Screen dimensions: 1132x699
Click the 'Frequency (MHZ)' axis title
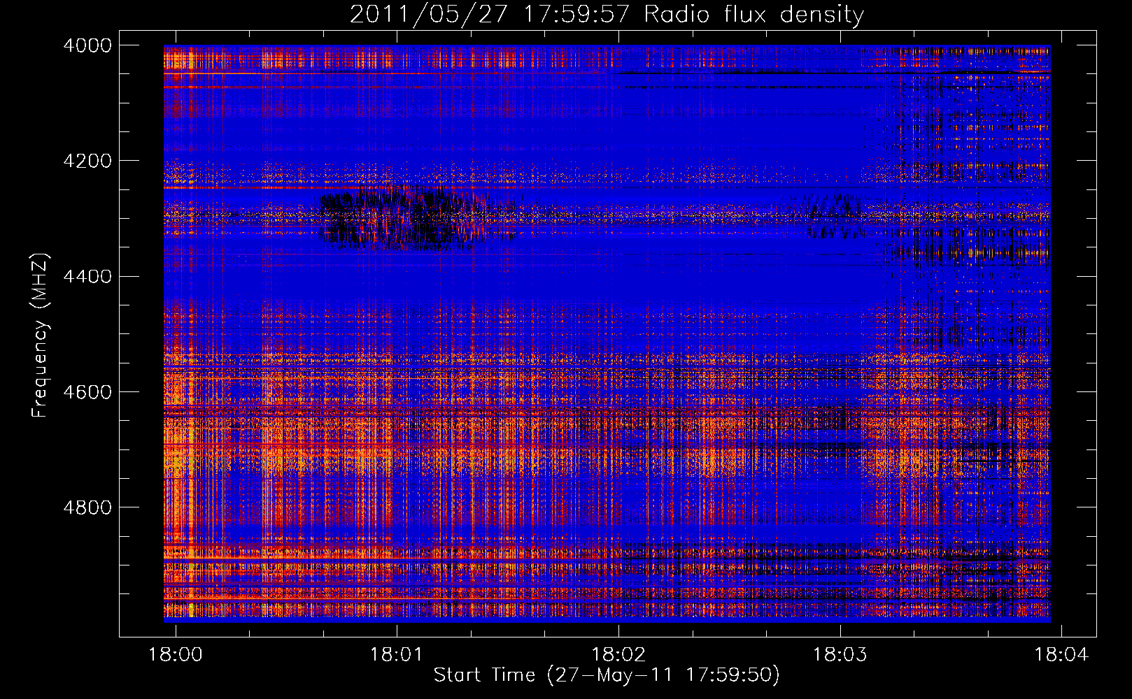[40, 336]
